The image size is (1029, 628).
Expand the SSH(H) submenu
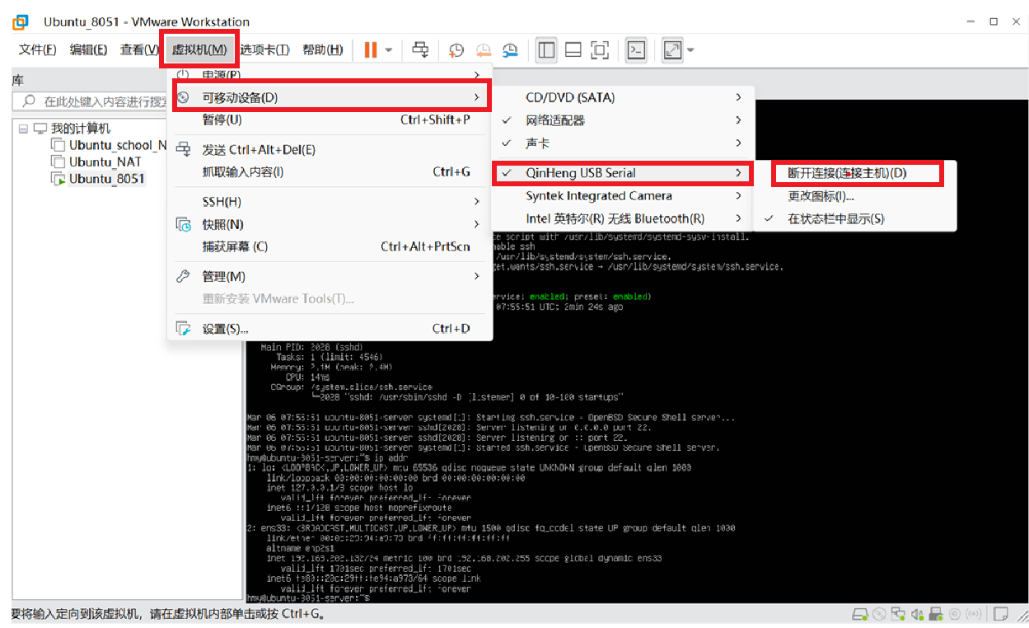point(330,202)
